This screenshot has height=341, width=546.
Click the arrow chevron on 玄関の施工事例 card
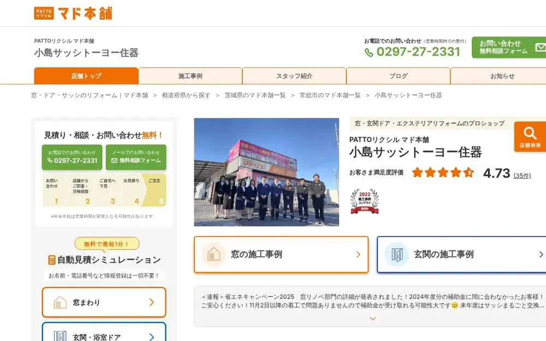(541, 255)
